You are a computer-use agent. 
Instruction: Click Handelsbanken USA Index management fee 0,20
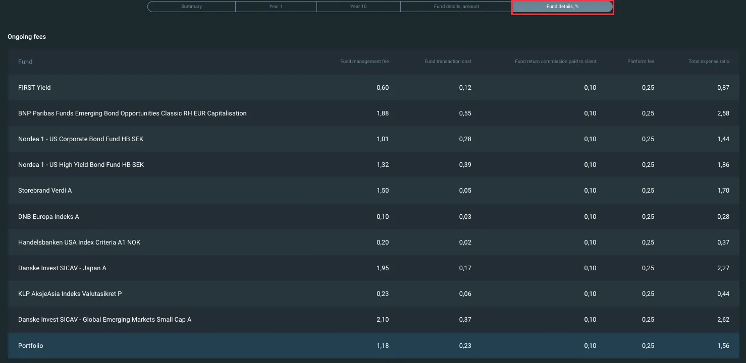coord(383,243)
